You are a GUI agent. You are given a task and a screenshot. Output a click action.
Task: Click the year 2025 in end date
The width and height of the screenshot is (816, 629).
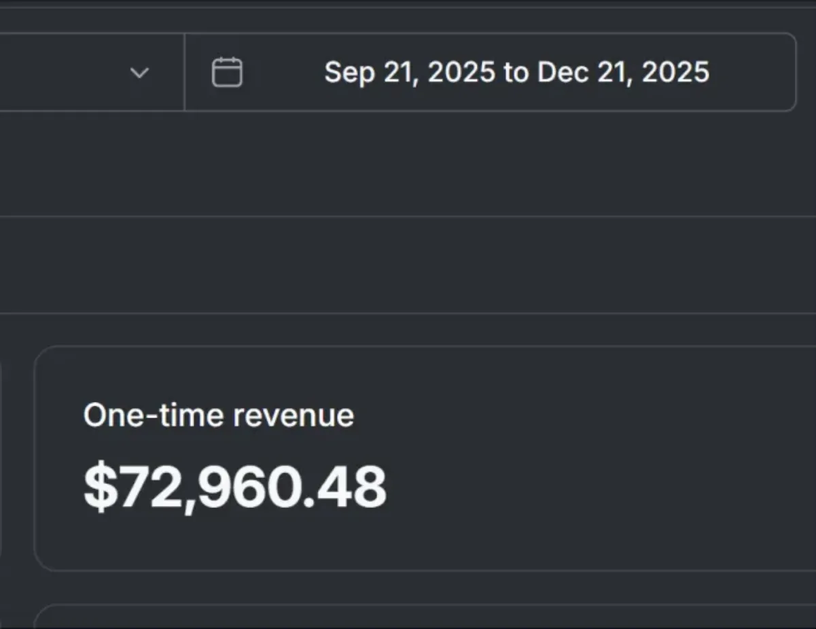[675, 72]
